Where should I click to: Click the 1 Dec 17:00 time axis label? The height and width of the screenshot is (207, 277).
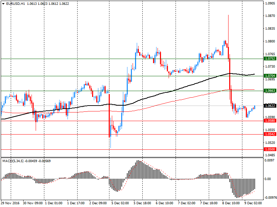(x=76, y=203)
